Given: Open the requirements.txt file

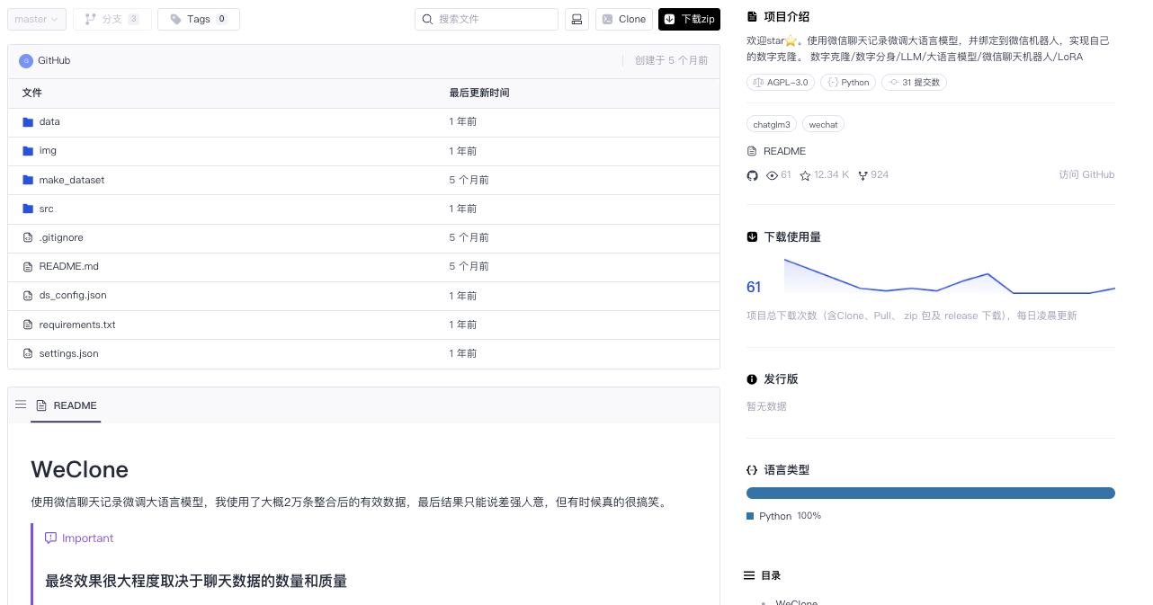Looking at the screenshot, I should click(x=77, y=325).
